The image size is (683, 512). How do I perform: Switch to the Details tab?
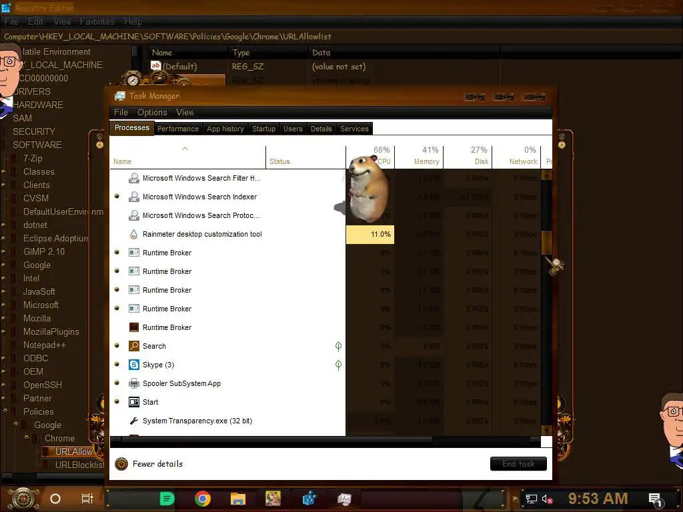point(321,129)
